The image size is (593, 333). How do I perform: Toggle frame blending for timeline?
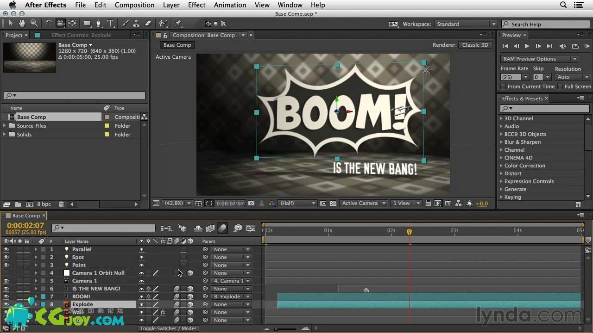pos(210,228)
